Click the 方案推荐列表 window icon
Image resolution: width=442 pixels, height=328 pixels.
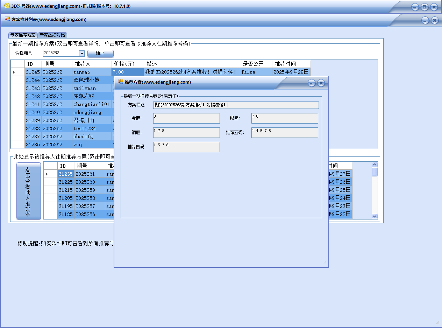(7, 19)
